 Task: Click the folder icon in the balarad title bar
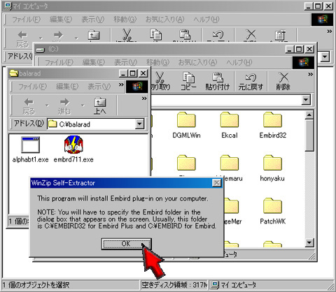tap(14, 73)
